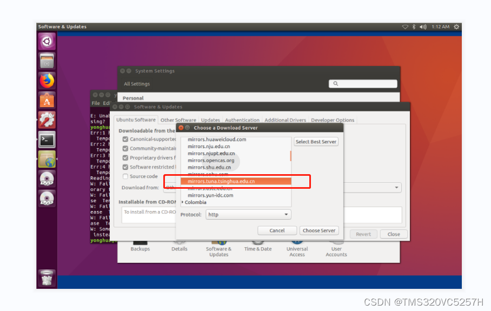Expand the Colombia server group
Viewport: 491px width, 311px height.
(183, 202)
